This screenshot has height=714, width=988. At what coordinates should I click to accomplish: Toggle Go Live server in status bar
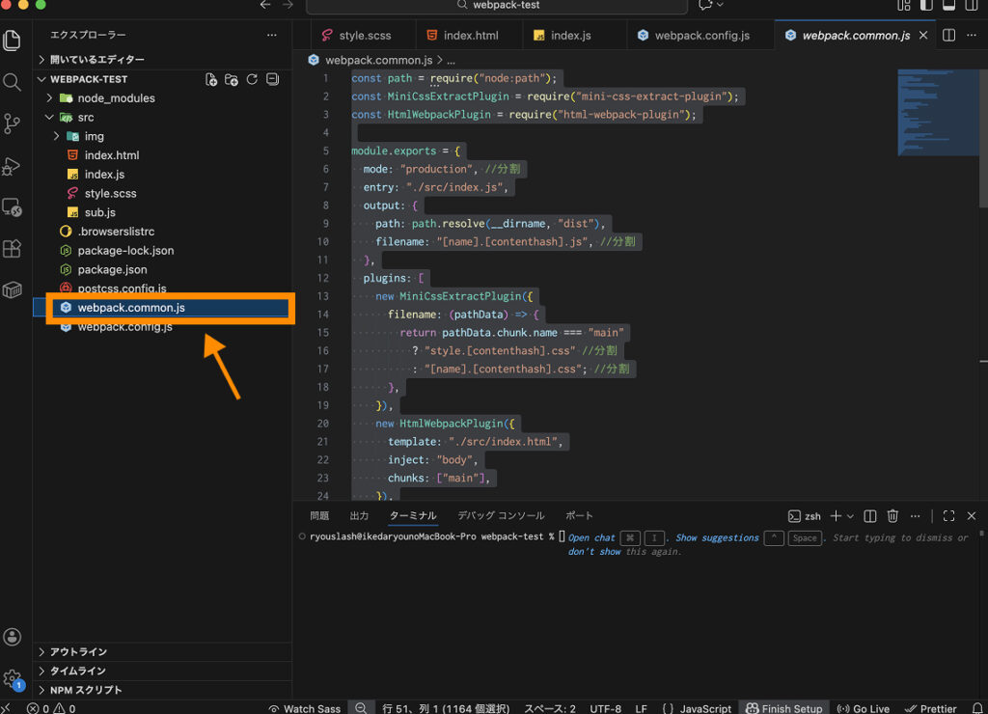pyautogui.click(x=864, y=708)
